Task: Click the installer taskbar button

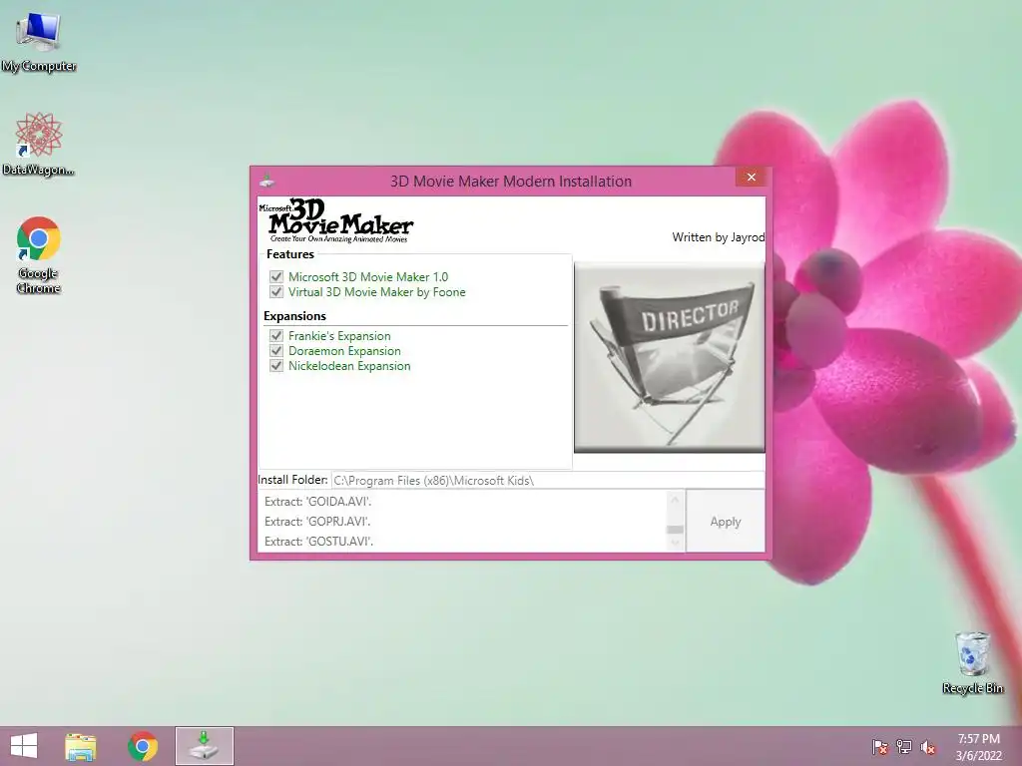Action: tap(204, 746)
